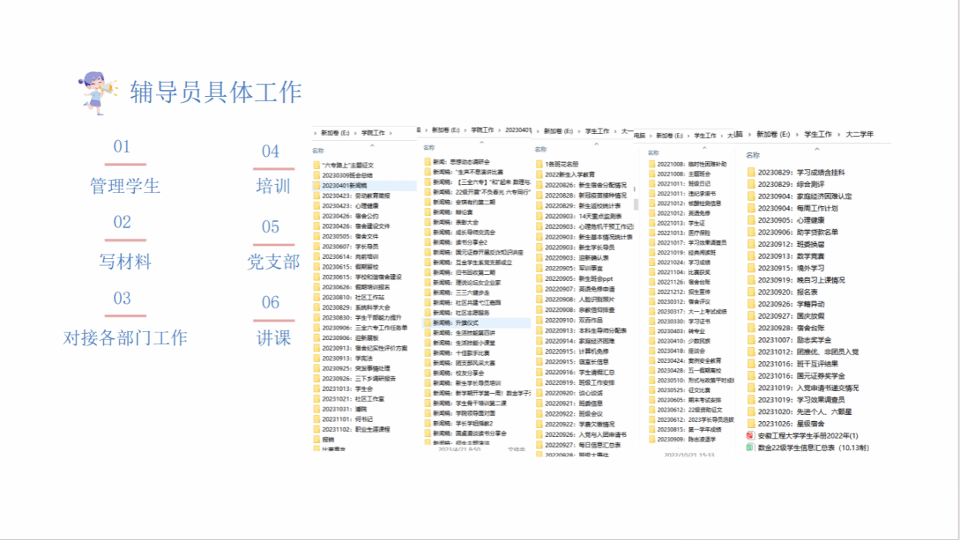The width and height of the screenshot is (960, 540).
Task: Select the 党支部 text under 05
Action: point(273,262)
